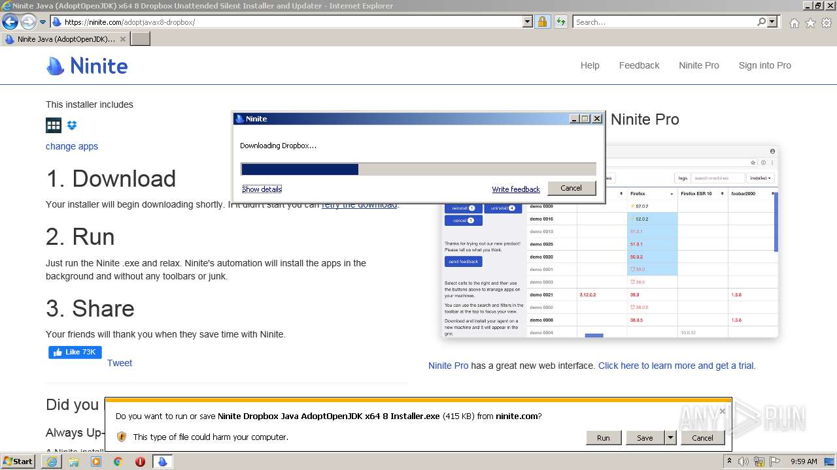Open Windows Explorer folder taskbar icon
The image size is (837, 470).
click(x=74, y=462)
